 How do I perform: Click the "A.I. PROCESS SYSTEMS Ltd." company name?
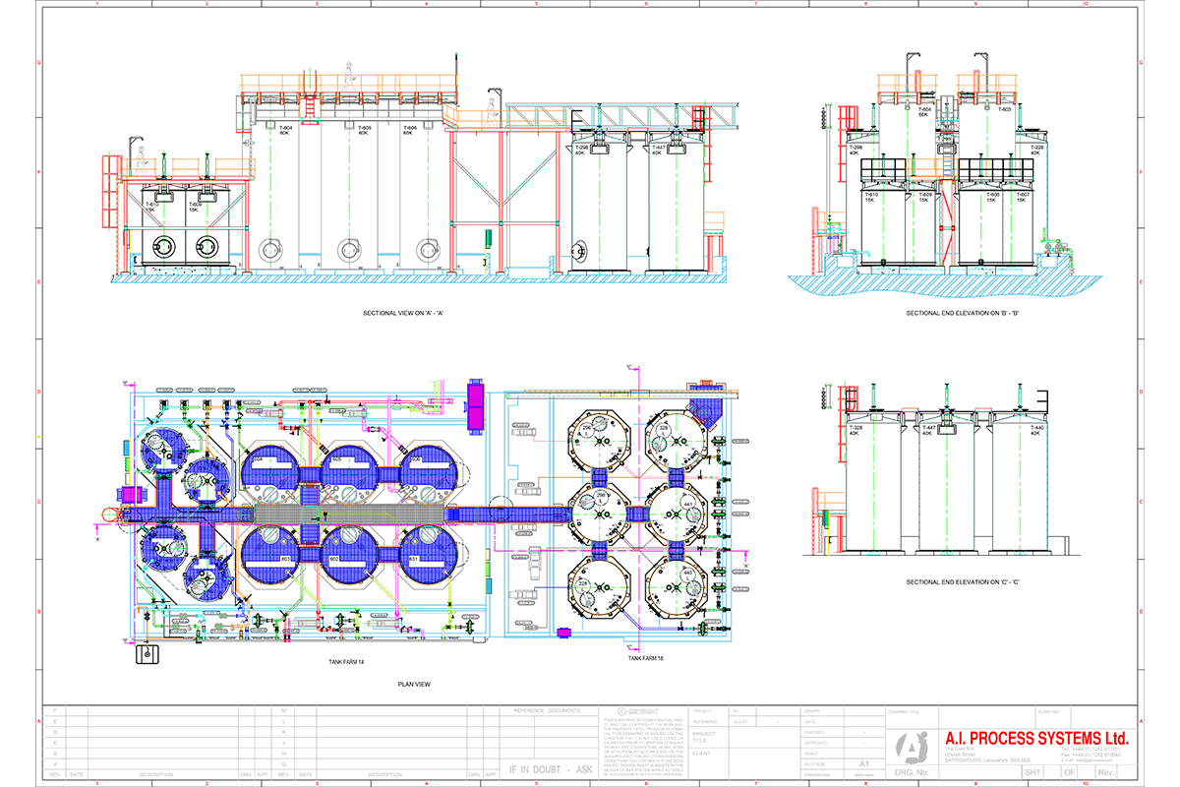1036,739
